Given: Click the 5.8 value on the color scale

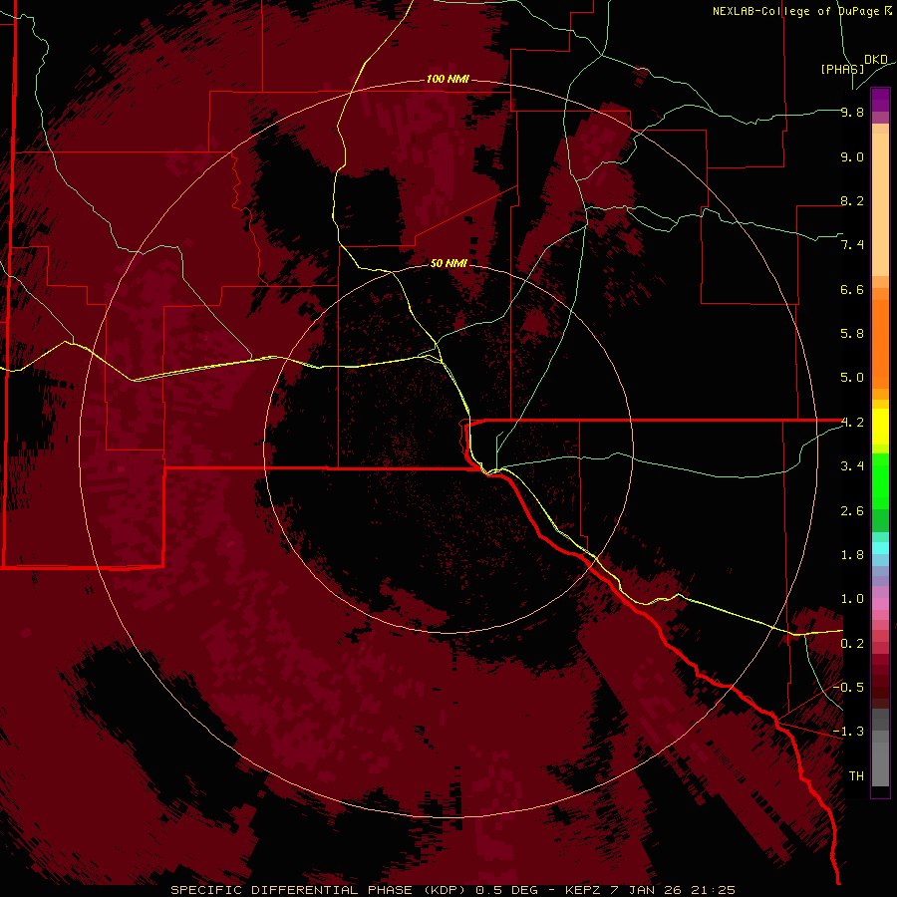Looking at the screenshot, I should tap(852, 334).
